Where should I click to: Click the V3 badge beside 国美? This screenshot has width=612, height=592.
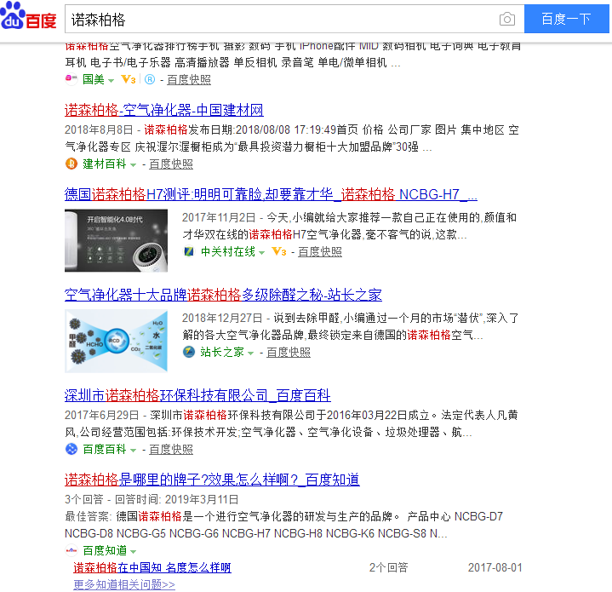(128, 79)
